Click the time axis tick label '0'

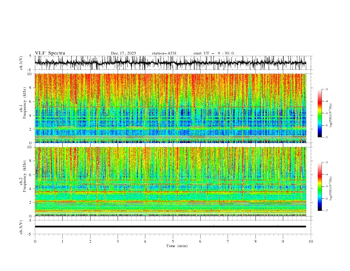tap(35, 241)
